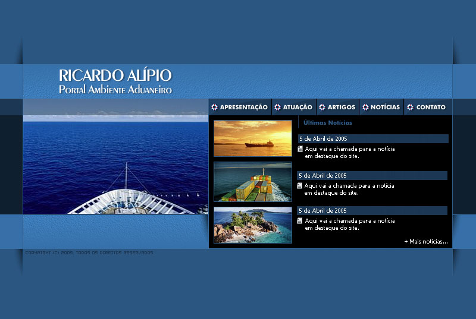Click the document icon of the second news item
476x319 pixels.
tap(300, 186)
